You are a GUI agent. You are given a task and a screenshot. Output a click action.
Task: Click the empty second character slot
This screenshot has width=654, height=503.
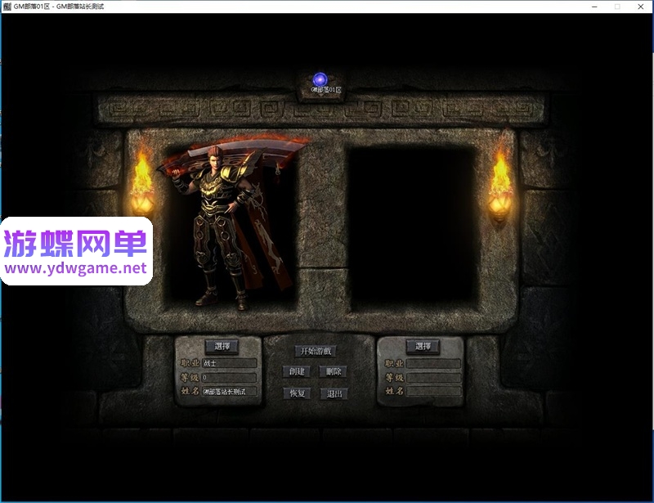click(x=413, y=228)
